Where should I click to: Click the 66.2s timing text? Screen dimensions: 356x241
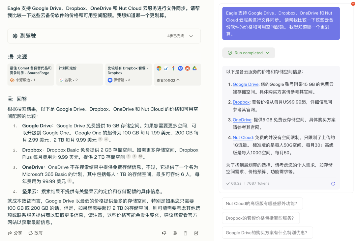pyautogui.click(x=236, y=183)
